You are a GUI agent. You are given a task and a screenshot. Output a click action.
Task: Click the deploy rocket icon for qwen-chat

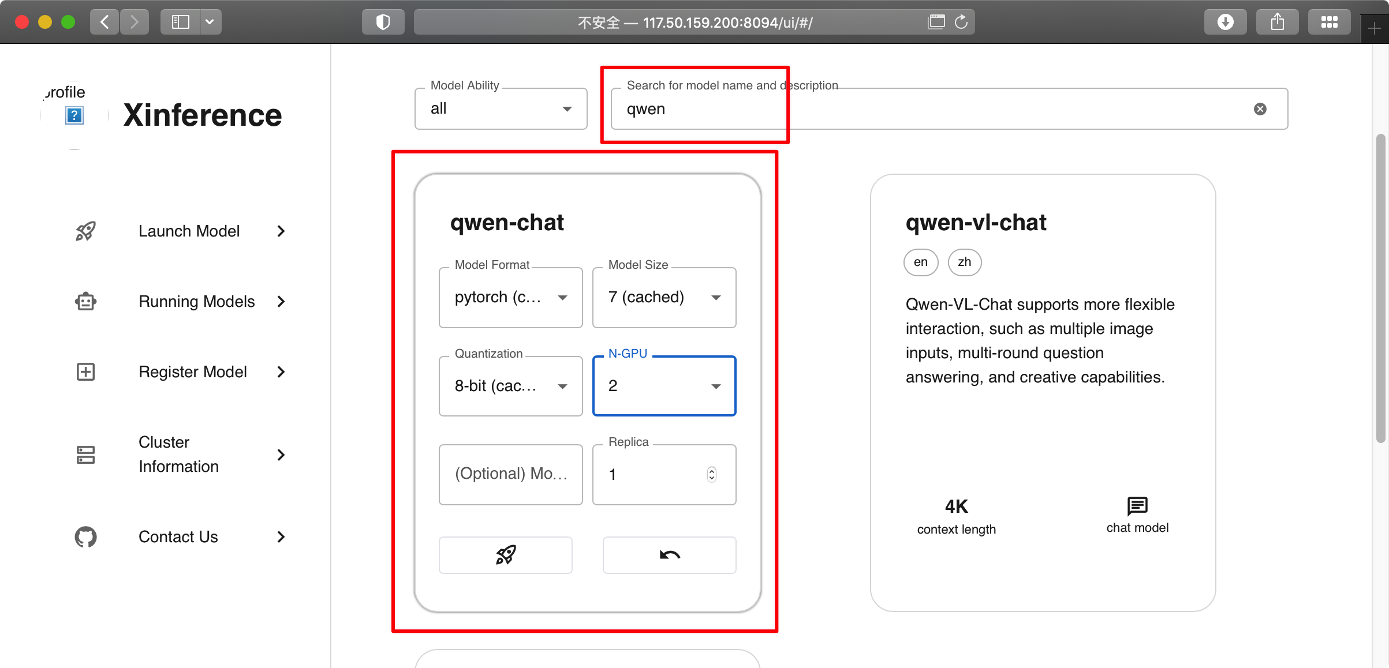pos(507,555)
